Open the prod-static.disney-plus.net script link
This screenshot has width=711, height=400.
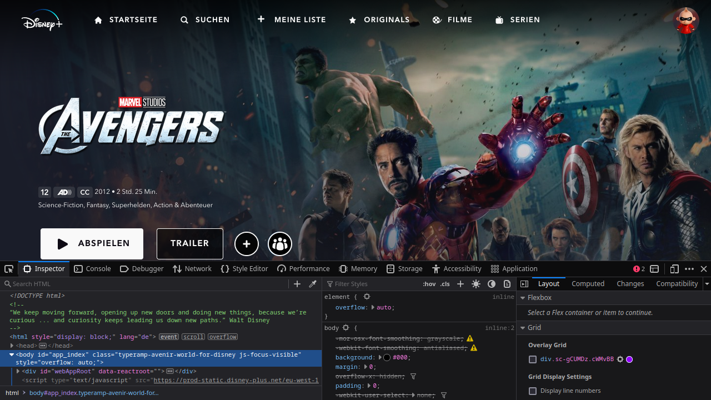coord(236,381)
